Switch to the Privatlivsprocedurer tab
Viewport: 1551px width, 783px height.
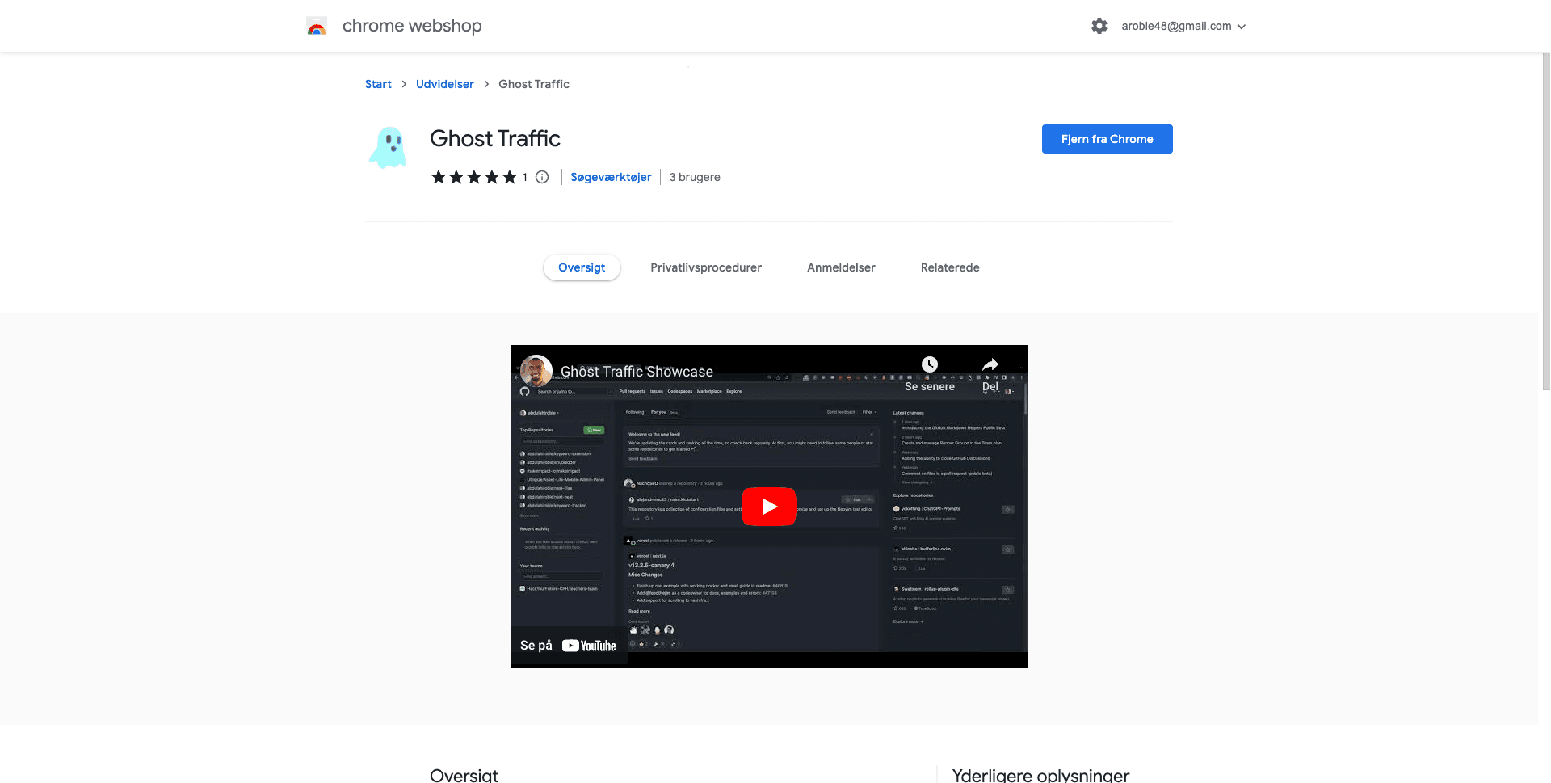point(706,267)
